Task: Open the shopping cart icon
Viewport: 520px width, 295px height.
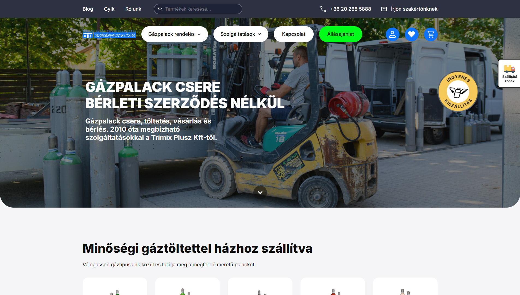Action: 430,34
